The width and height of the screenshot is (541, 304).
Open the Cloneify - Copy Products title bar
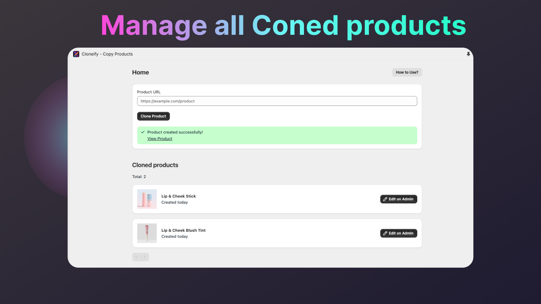pyautogui.click(x=107, y=54)
